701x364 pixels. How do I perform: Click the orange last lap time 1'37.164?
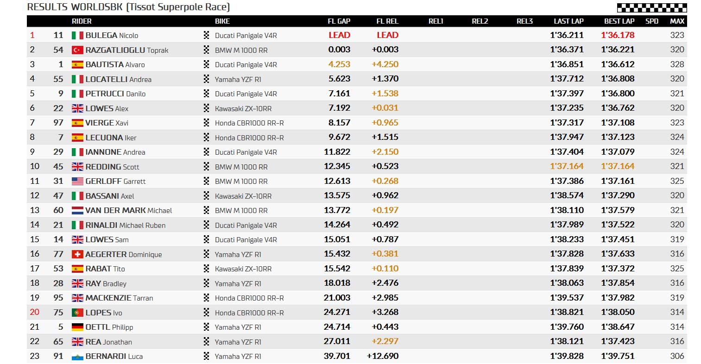[x=567, y=166]
